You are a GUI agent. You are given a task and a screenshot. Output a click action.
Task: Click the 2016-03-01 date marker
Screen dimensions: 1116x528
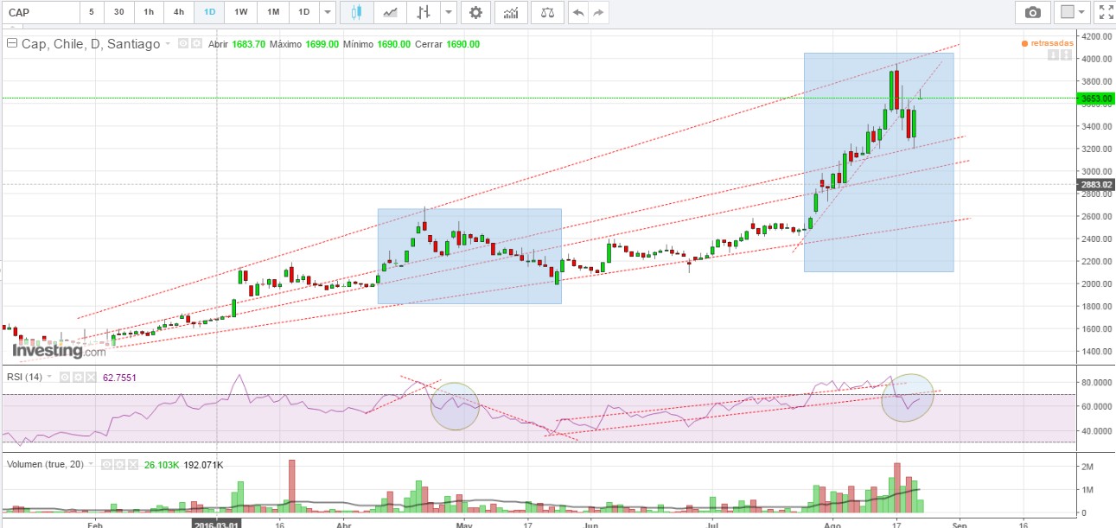click(215, 524)
